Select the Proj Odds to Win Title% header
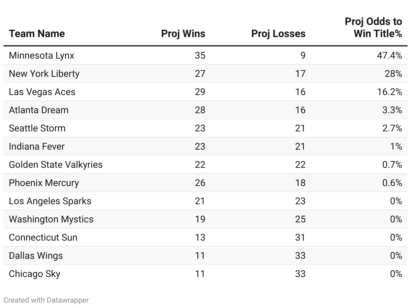The width and height of the screenshot is (411, 308). 373,28
